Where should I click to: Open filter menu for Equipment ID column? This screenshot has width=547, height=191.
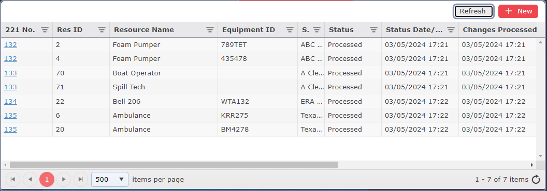coord(290,30)
